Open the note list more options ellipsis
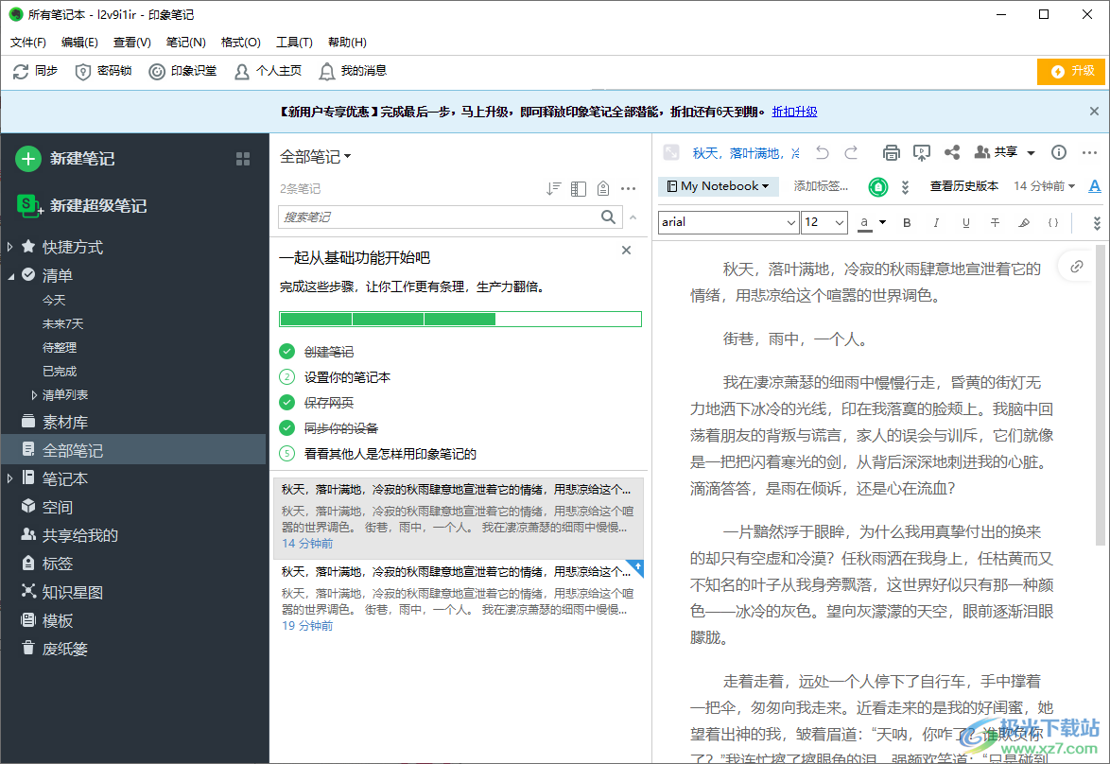 pyautogui.click(x=628, y=188)
